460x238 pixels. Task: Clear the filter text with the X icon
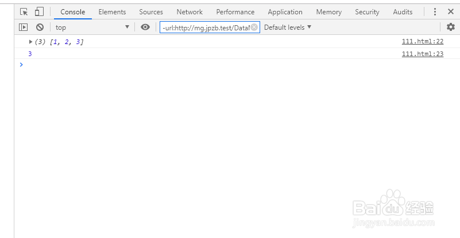click(254, 27)
